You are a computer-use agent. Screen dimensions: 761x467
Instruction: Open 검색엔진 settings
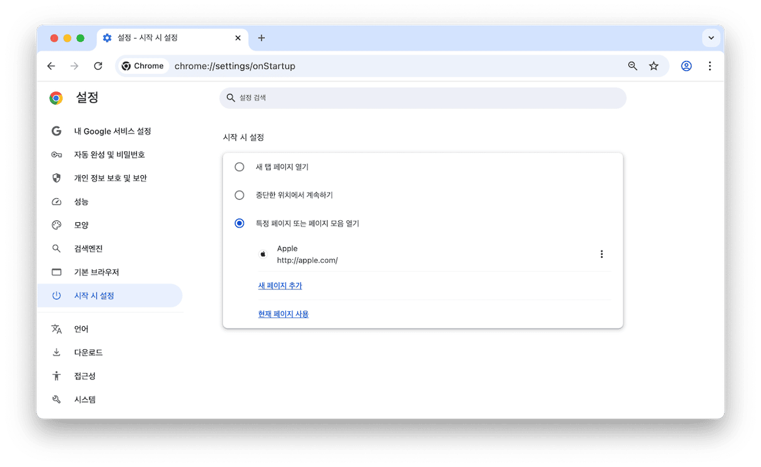(x=110, y=249)
